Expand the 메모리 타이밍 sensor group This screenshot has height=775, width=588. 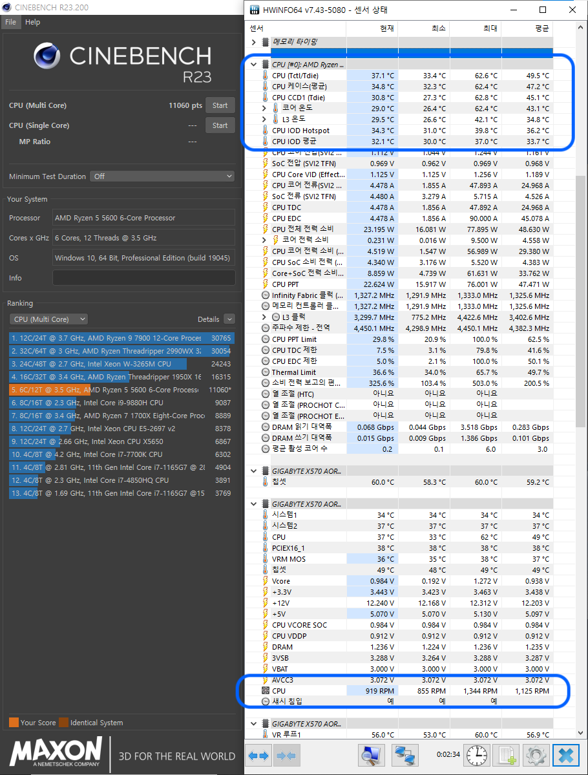coord(253,42)
